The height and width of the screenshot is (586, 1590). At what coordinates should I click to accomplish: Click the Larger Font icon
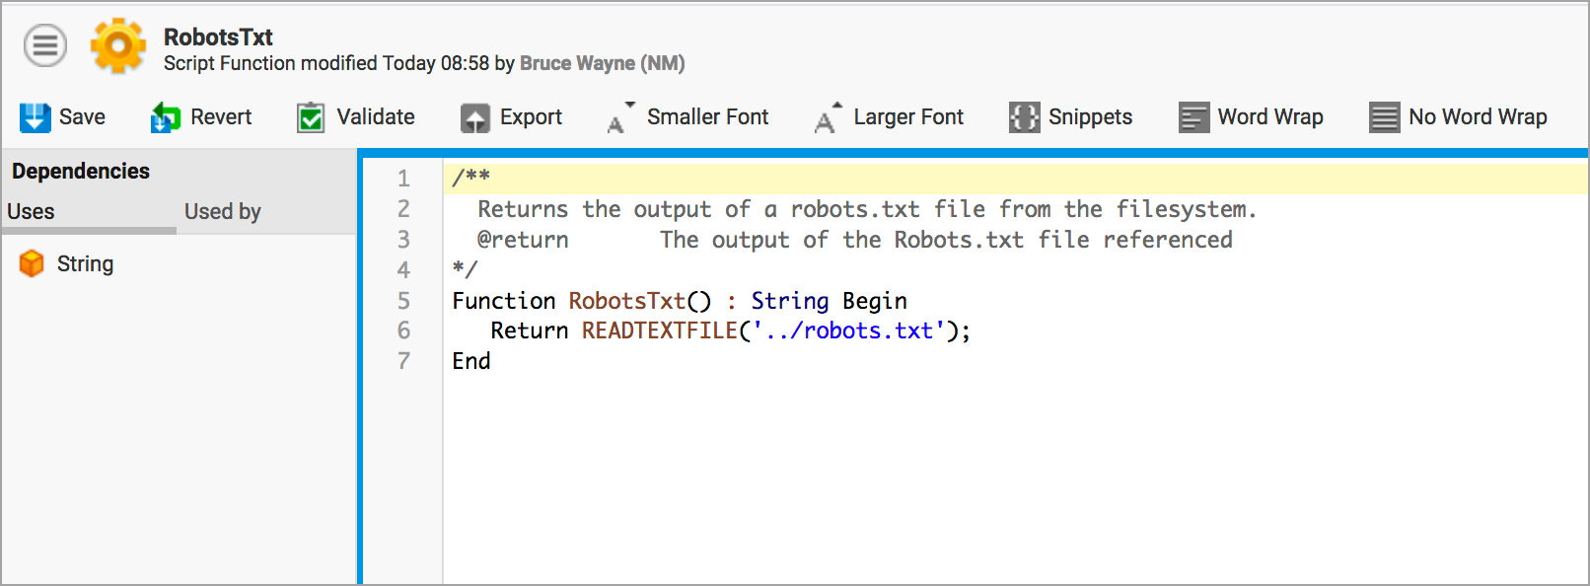829,117
